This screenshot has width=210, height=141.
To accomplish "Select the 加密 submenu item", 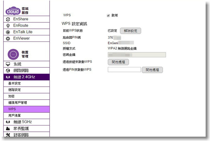I will pyautogui.click(x=11, y=96).
